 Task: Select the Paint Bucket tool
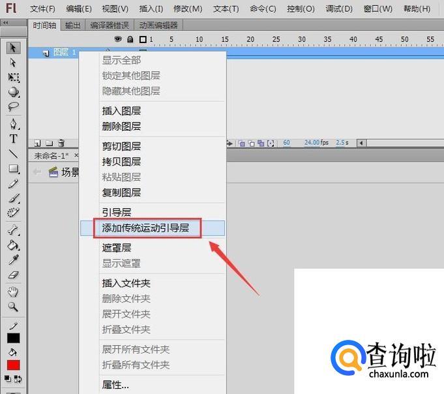[13, 245]
